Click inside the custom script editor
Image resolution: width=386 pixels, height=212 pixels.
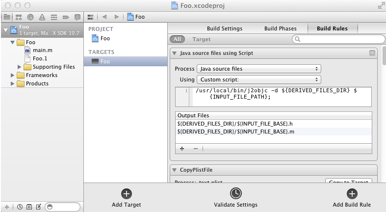point(282,97)
